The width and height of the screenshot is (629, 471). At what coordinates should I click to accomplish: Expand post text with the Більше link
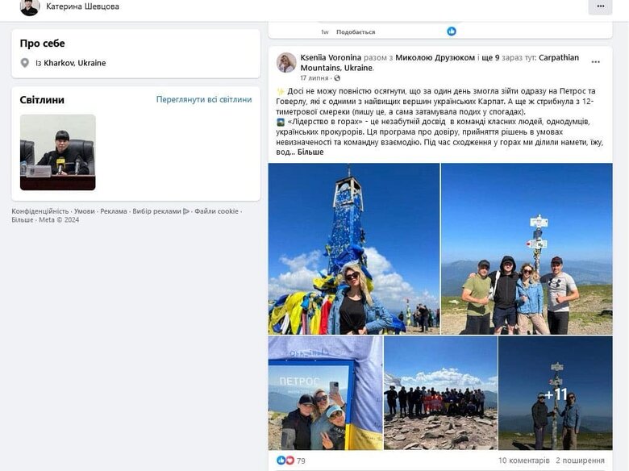(310, 152)
